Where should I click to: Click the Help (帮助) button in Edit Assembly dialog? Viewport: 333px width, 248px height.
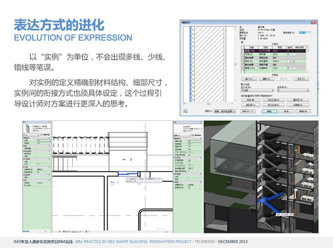[x=303, y=112]
